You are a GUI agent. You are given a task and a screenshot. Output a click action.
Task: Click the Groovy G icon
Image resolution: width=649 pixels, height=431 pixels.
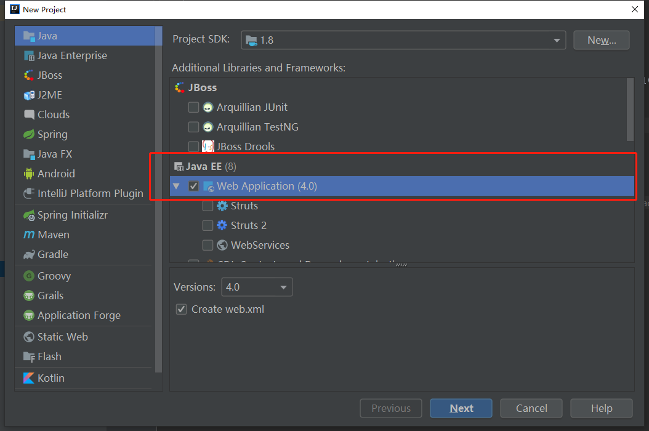[x=29, y=276]
